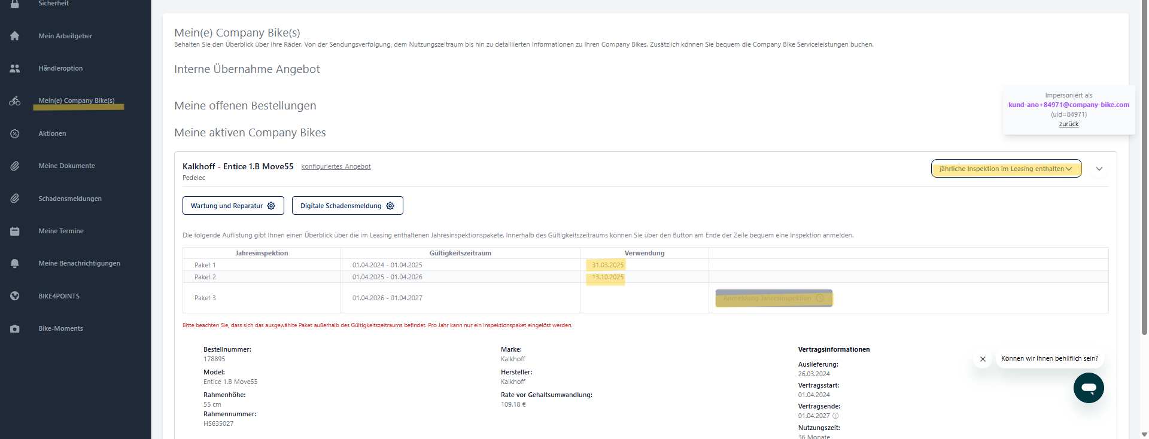Expand jährliche Inspektion im Leasing enthalten dropdown
The width and height of the screenshot is (1149, 439).
[1006, 169]
